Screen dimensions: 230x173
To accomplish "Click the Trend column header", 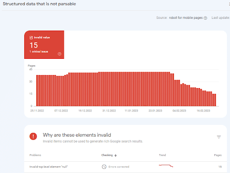I will [x=162, y=155].
